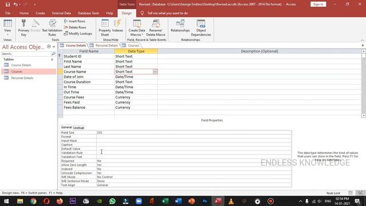The height and width of the screenshot is (206, 366).
Task: Select Courses table in navigation pane
Action: (29, 72)
